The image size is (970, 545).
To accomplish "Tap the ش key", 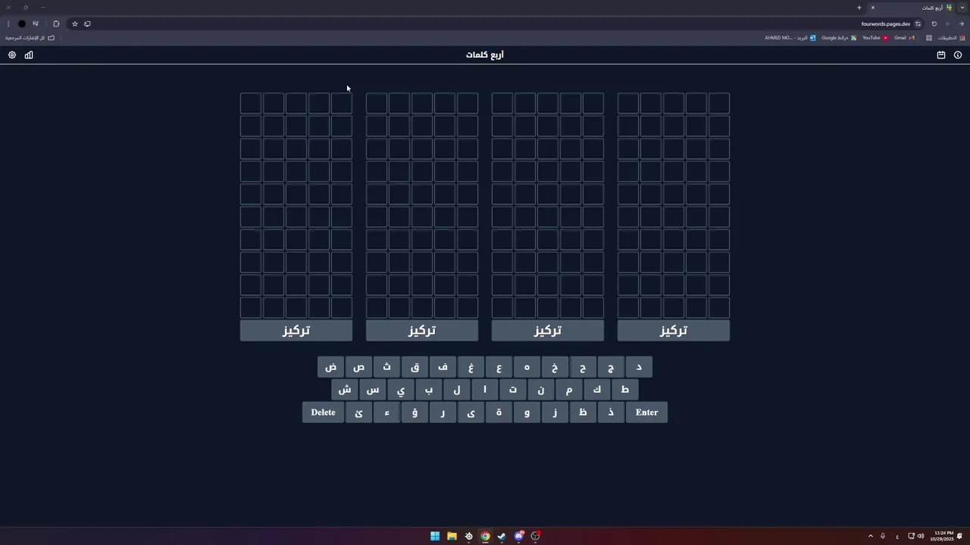I will pyautogui.click(x=345, y=390).
